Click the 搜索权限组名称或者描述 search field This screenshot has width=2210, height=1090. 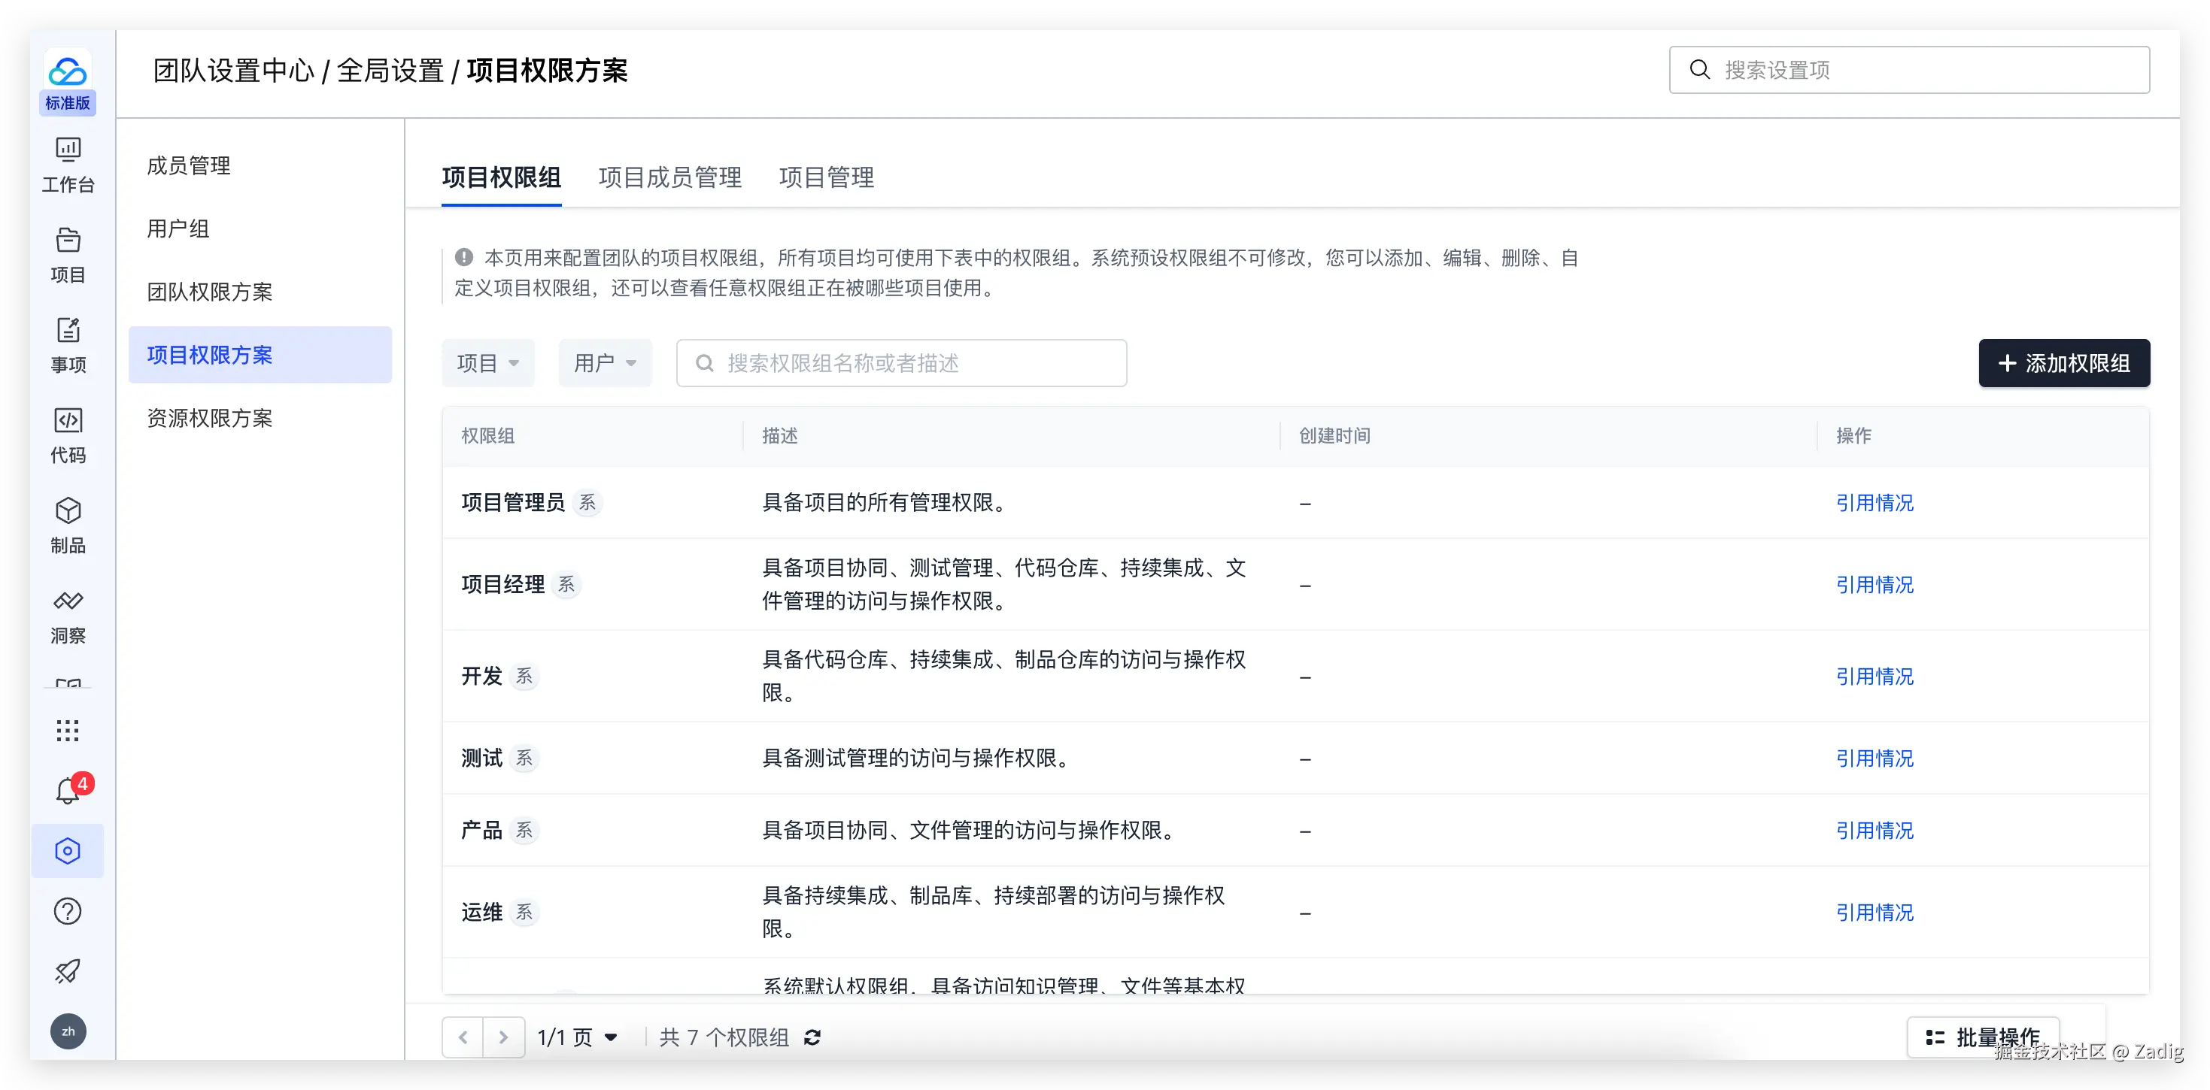[x=902, y=363]
